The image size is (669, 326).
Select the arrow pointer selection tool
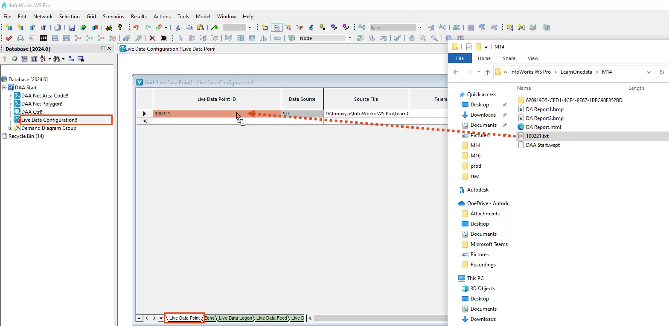point(180,38)
